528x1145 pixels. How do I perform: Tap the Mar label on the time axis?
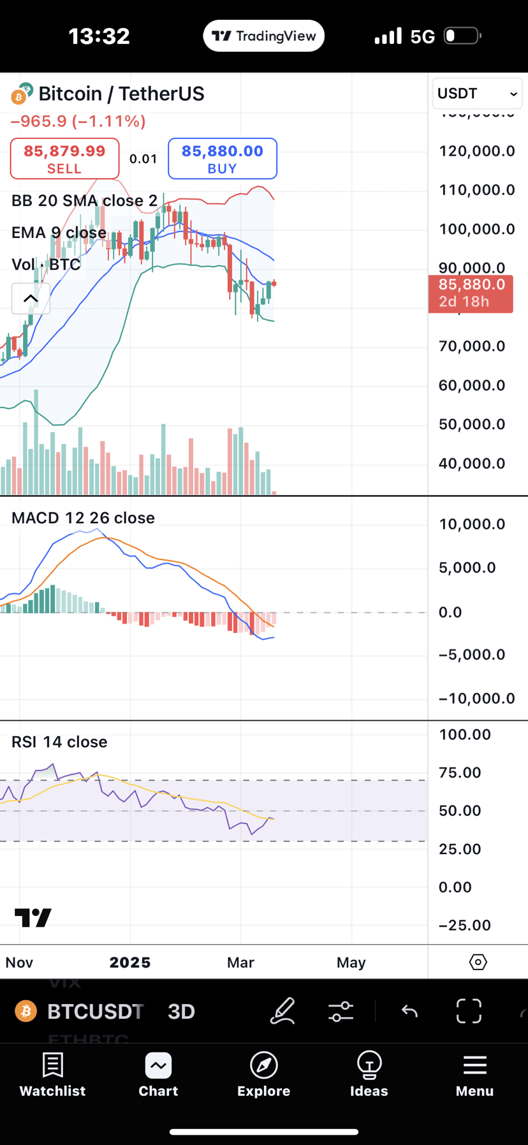point(240,962)
